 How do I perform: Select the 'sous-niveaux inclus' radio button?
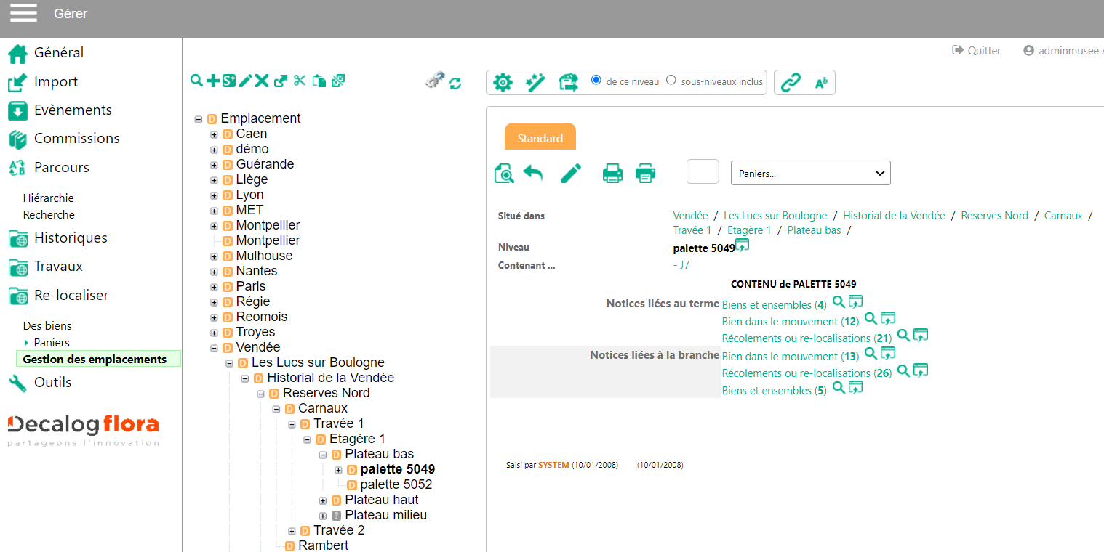coord(671,81)
